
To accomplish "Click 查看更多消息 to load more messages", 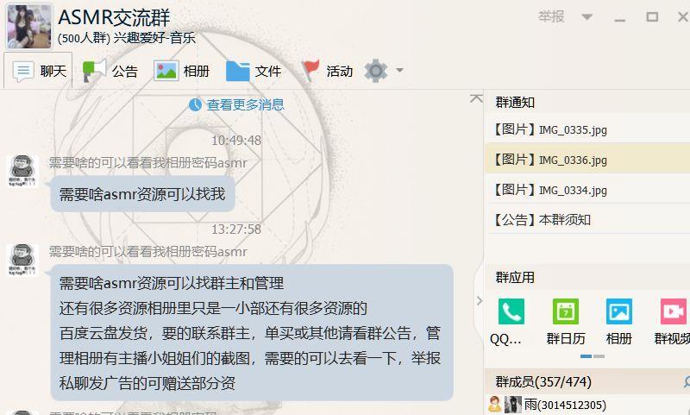I will 245,104.
